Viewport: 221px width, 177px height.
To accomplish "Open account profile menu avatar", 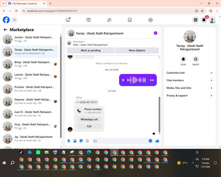I will [x=212, y=20].
